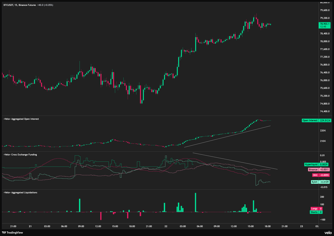Click the 78,000.0 price axis label
The height and width of the screenshot is (236, 334).
tap(325, 42)
